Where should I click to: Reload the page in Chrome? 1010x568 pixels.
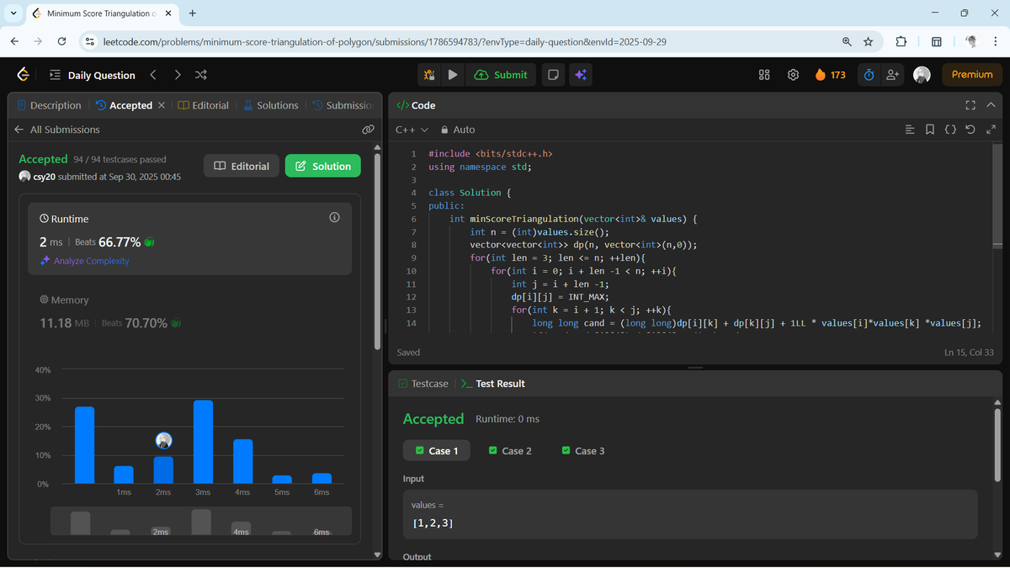(61, 41)
